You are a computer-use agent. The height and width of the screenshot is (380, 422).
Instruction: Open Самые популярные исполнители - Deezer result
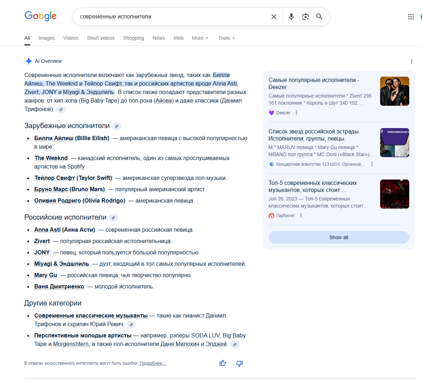[x=314, y=83]
